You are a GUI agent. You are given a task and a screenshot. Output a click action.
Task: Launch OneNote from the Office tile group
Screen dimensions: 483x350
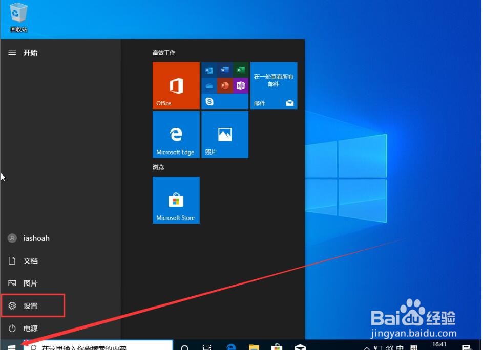[240, 85]
